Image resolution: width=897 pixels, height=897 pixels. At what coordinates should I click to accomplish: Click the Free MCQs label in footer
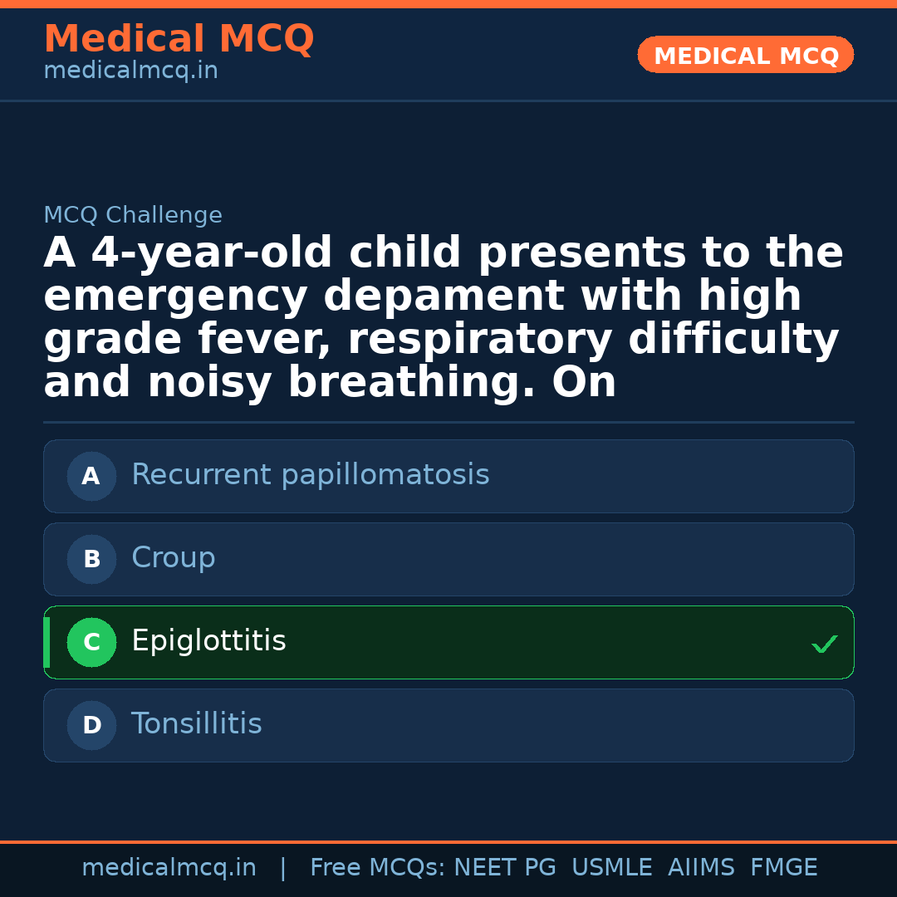(x=377, y=868)
